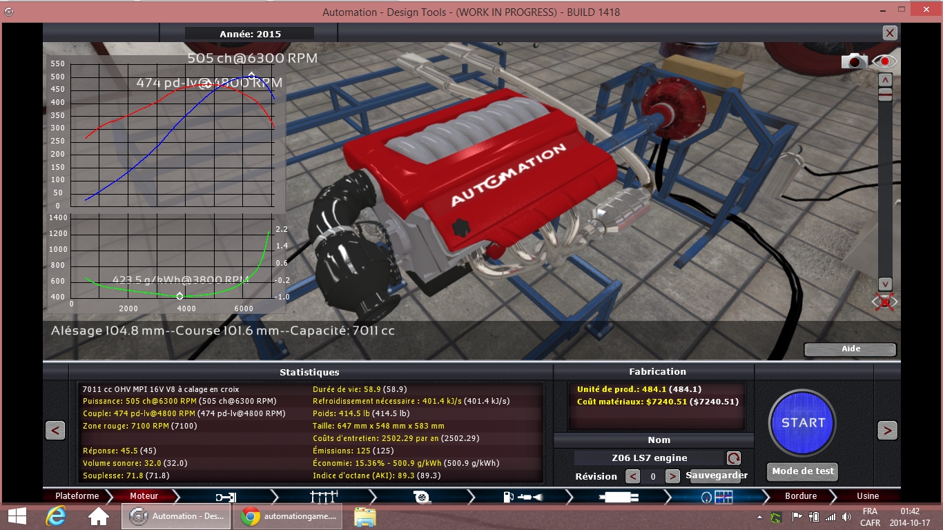Click the Z06 LS7 engine name field
The image size is (943, 530).
coord(649,458)
